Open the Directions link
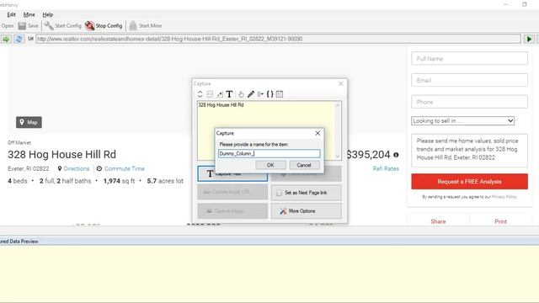This screenshot has width=539, height=303. tap(77, 168)
